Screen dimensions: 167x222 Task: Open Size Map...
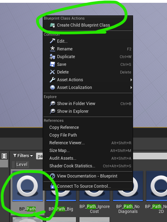(88, 150)
